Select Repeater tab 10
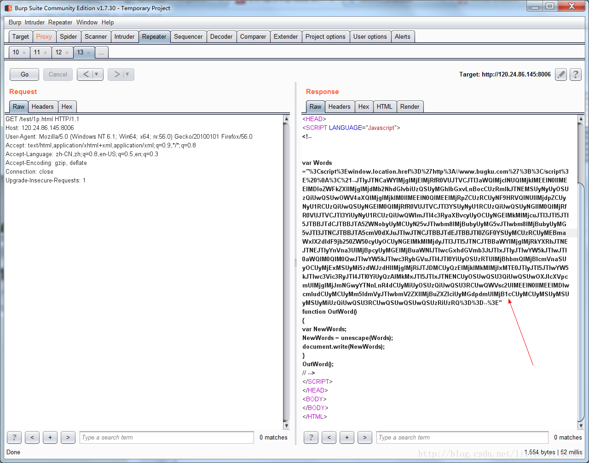The image size is (589, 463). click(16, 53)
